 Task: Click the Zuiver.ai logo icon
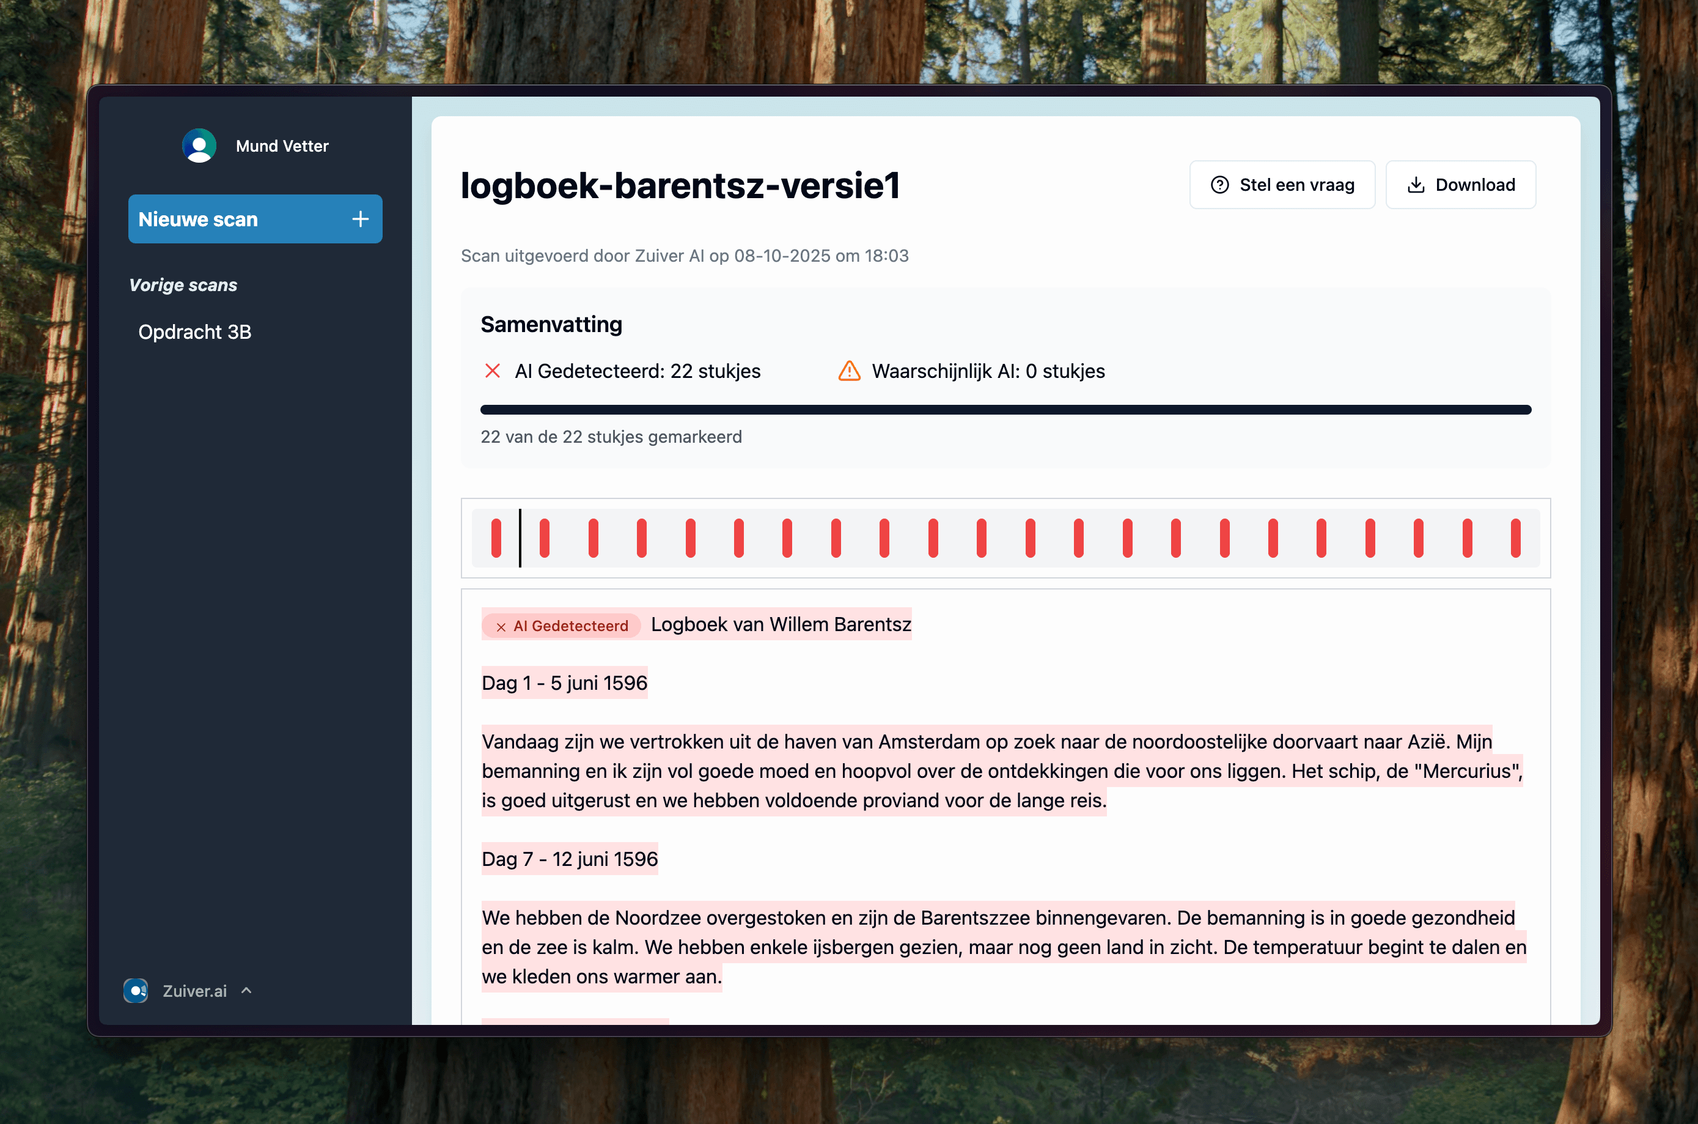pos(136,991)
